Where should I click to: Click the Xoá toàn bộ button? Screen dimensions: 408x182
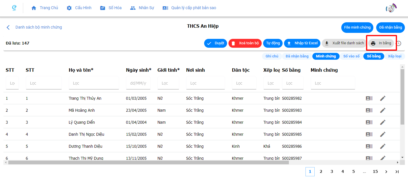tap(245, 43)
